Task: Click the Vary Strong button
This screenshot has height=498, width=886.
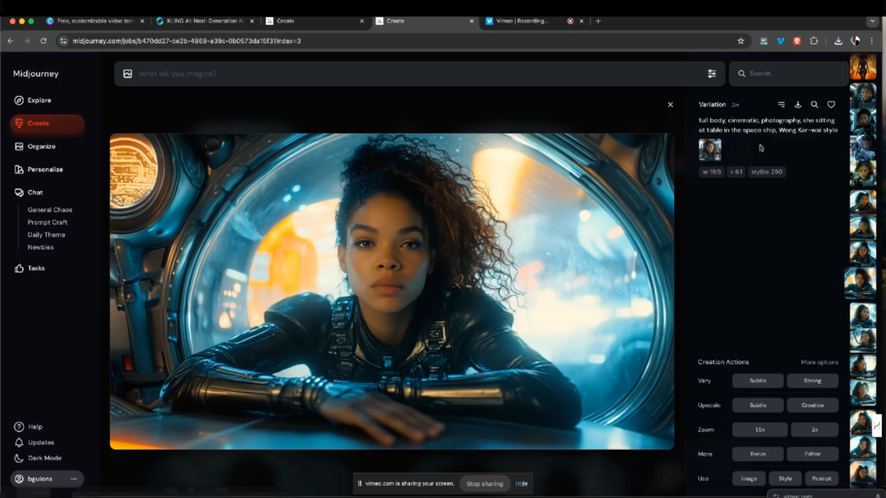Action: click(x=812, y=380)
